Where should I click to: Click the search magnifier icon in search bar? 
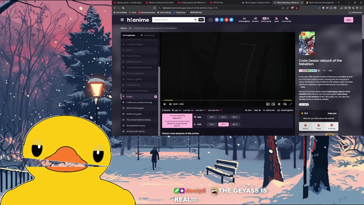tap(195, 20)
